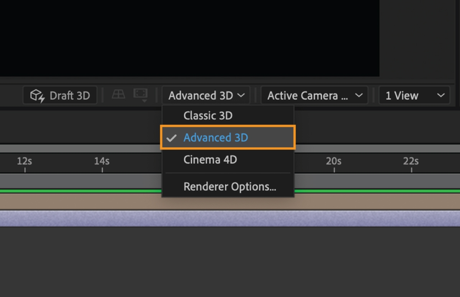Open the Advanced 3D renderer dropdown
Image resolution: width=460 pixels, height=297 pixels.
tap(206, 95)
